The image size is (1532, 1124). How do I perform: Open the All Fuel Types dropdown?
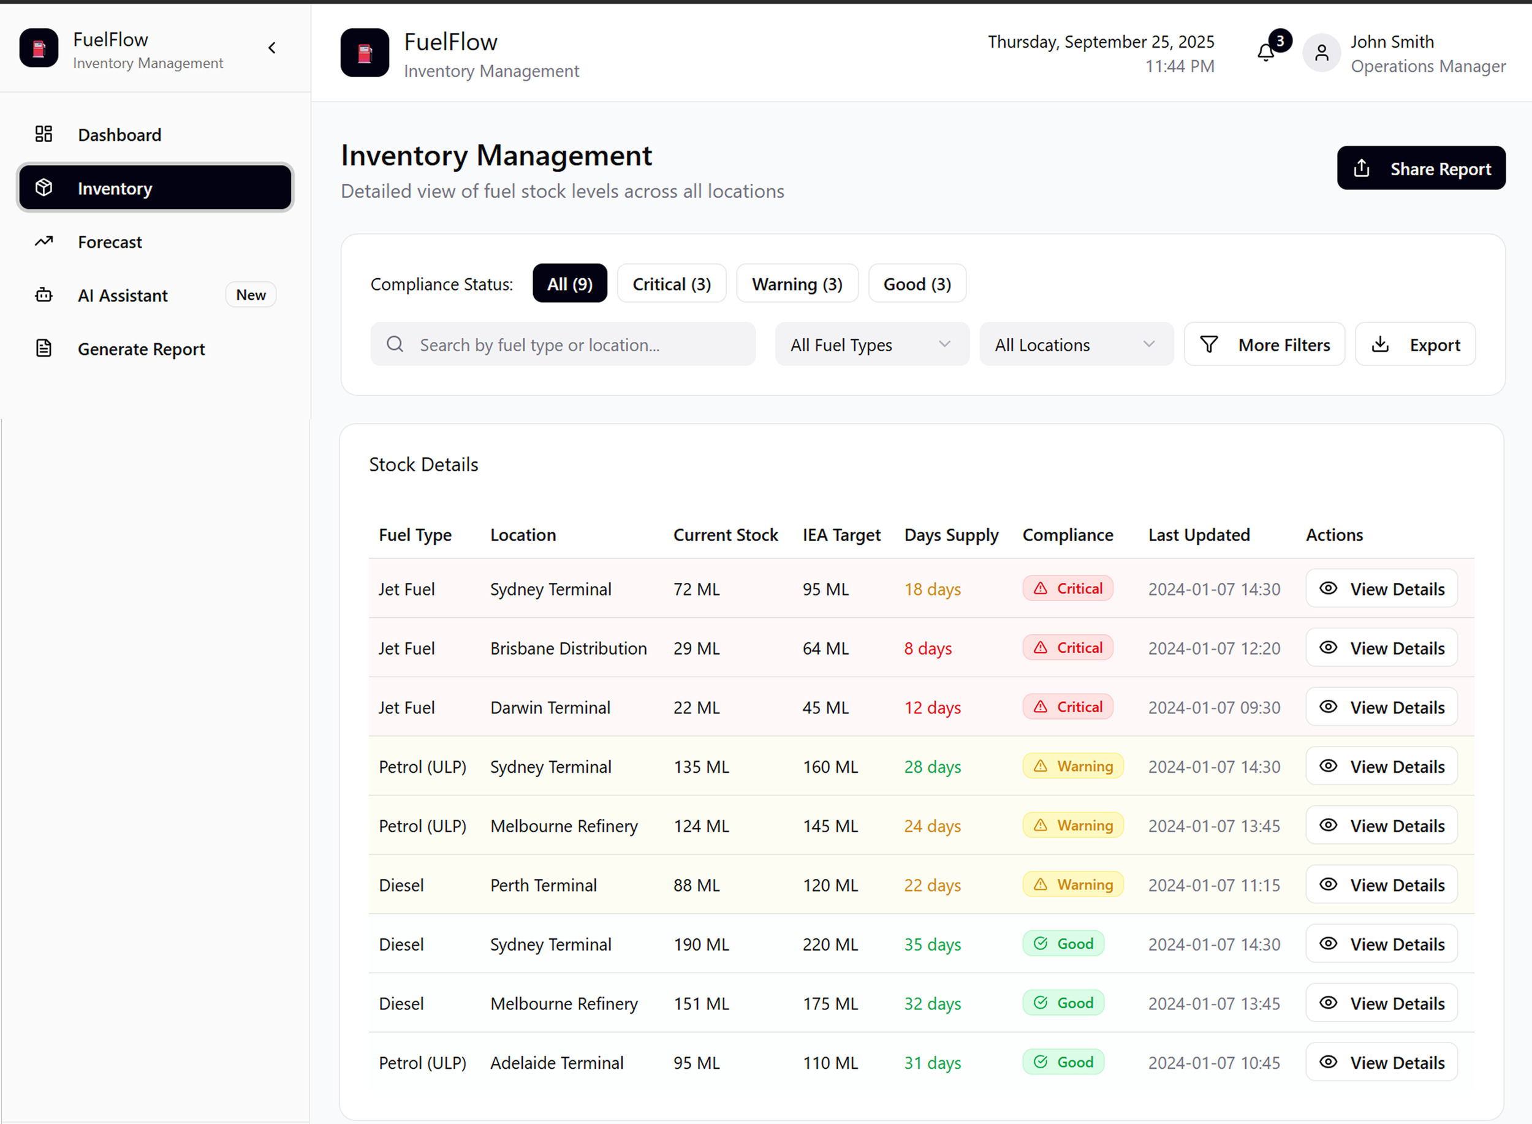pyautogui.click(x=871, y=344)
